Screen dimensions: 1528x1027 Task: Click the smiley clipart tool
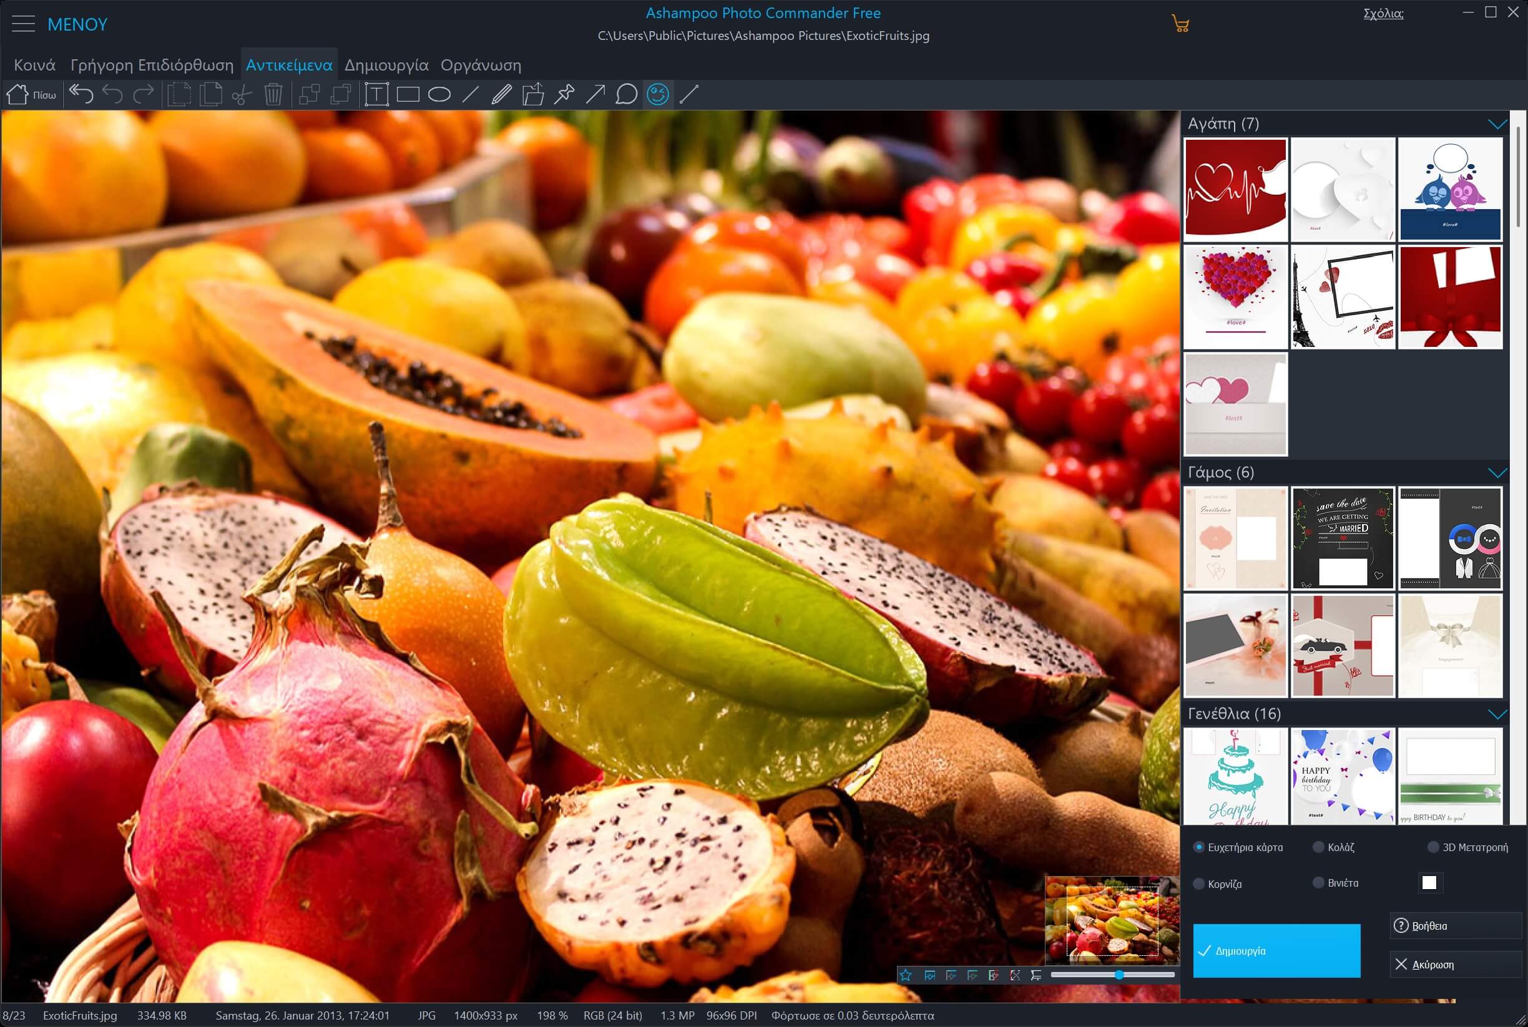[x=657, y=94]
